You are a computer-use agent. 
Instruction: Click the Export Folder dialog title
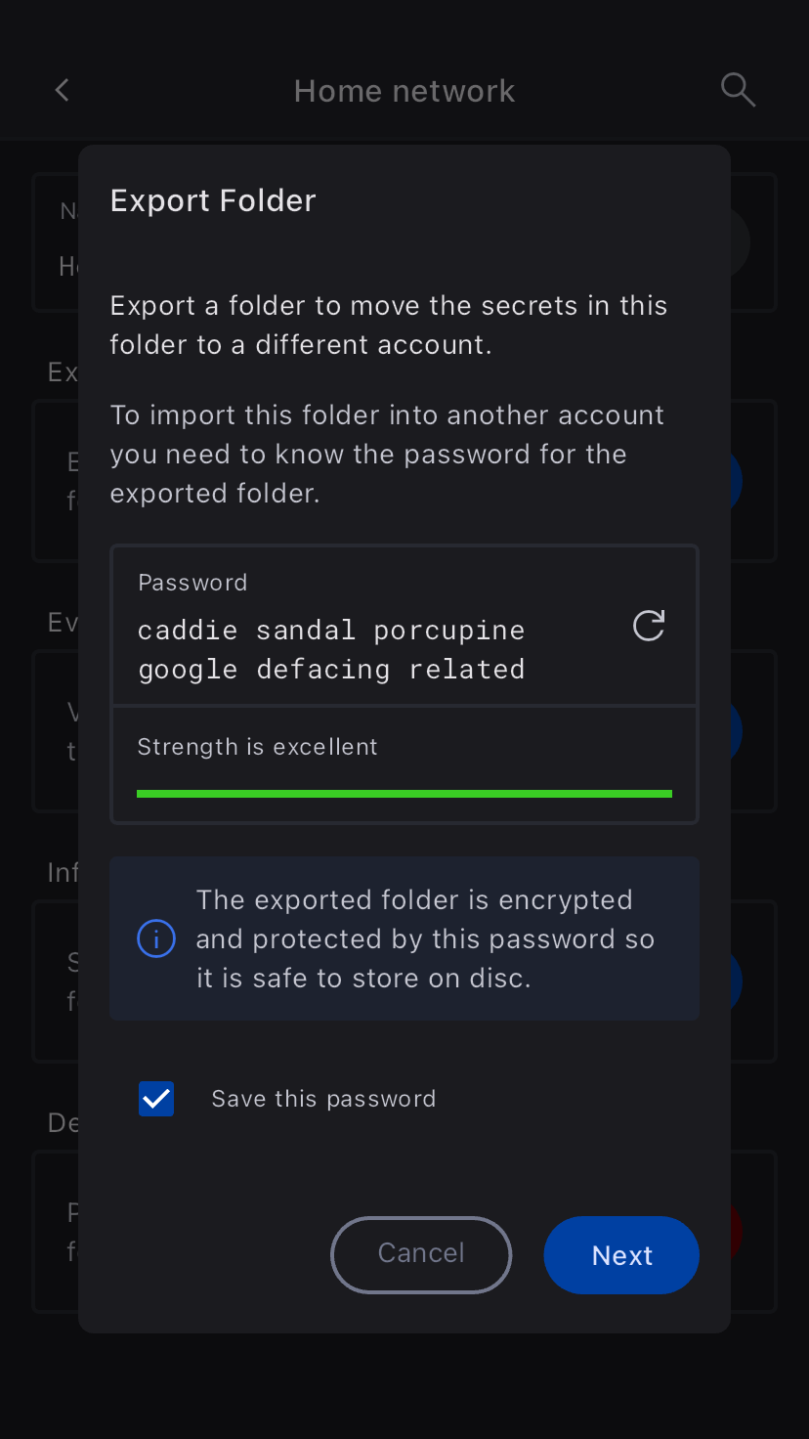213,200
